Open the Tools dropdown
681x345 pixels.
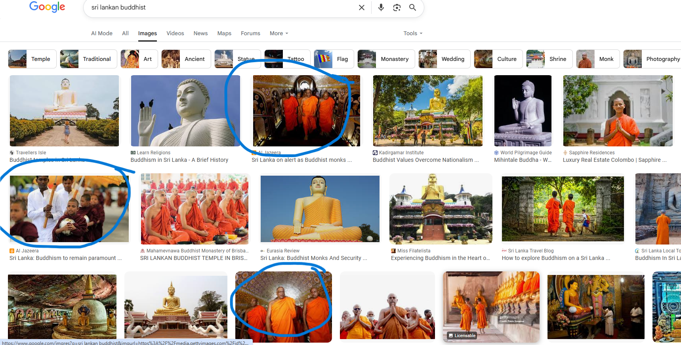click(412, 33)
